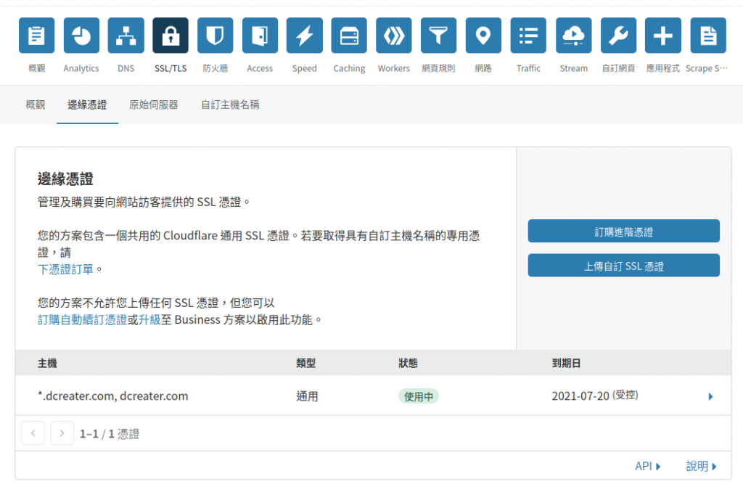Open the Traffic list icon
The width and height of the screenshot is (743, 487).
click(x=528, y=36)
